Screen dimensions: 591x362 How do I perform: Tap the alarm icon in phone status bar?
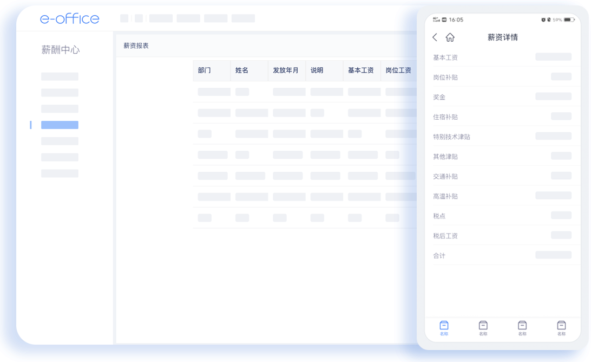pos(543,20)
